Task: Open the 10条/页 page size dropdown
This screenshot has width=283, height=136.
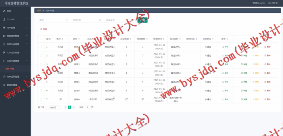Action: pos(54,108)
